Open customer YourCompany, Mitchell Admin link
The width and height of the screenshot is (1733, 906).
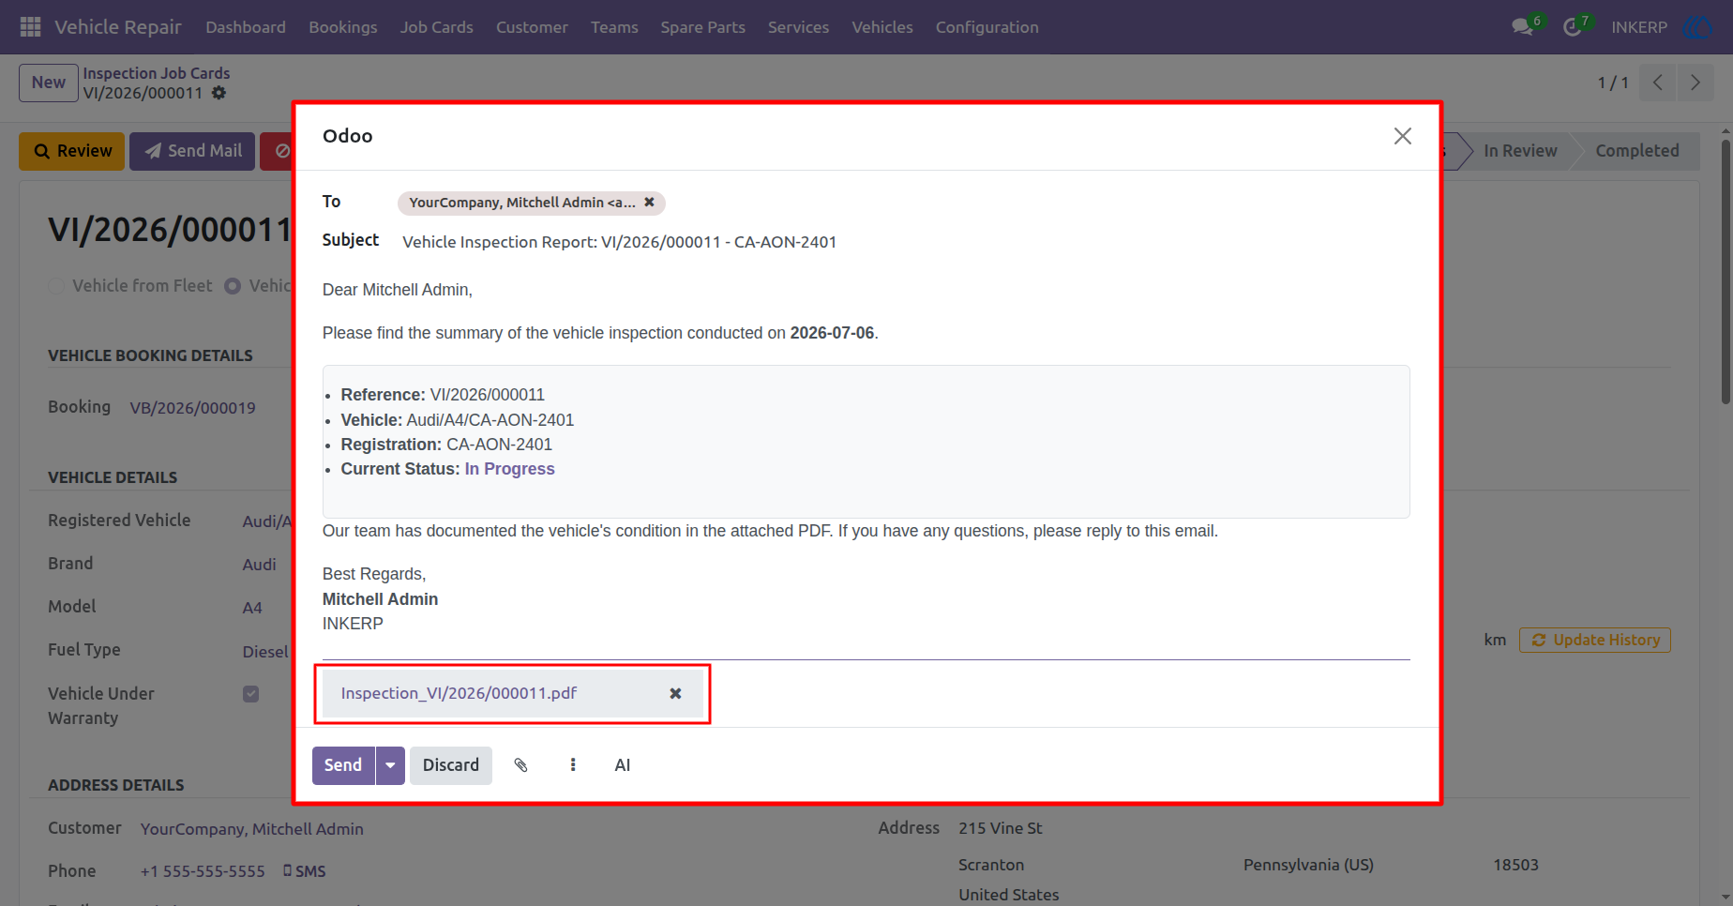pos(251,829)
